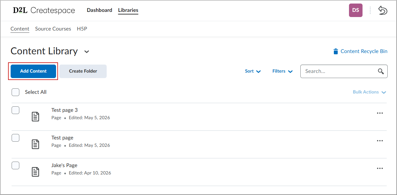Check the Select All checkbox
Screen dimensions: 397x195
point(15,92)
